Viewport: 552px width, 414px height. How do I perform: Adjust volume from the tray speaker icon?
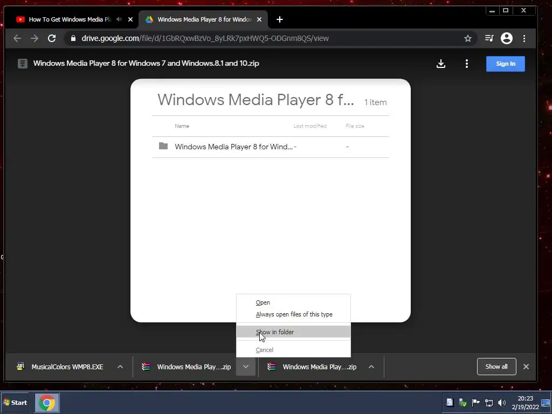point(502,403)
